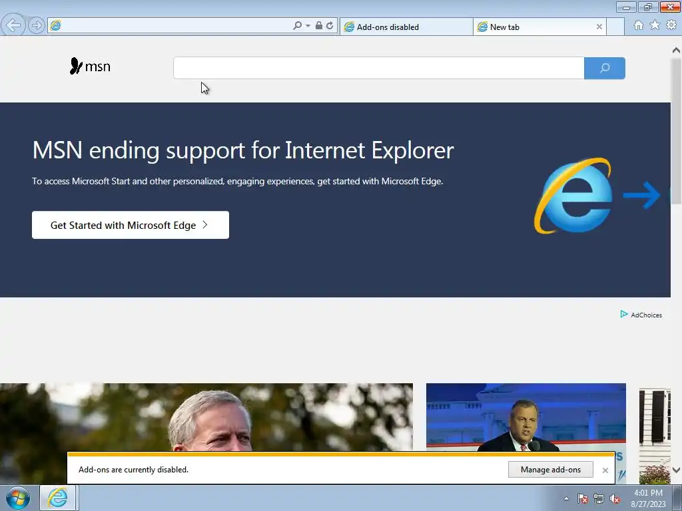Viewport: 682px width, 511px height.
Task: Go to the Home page icon
Action: (639, 25)
